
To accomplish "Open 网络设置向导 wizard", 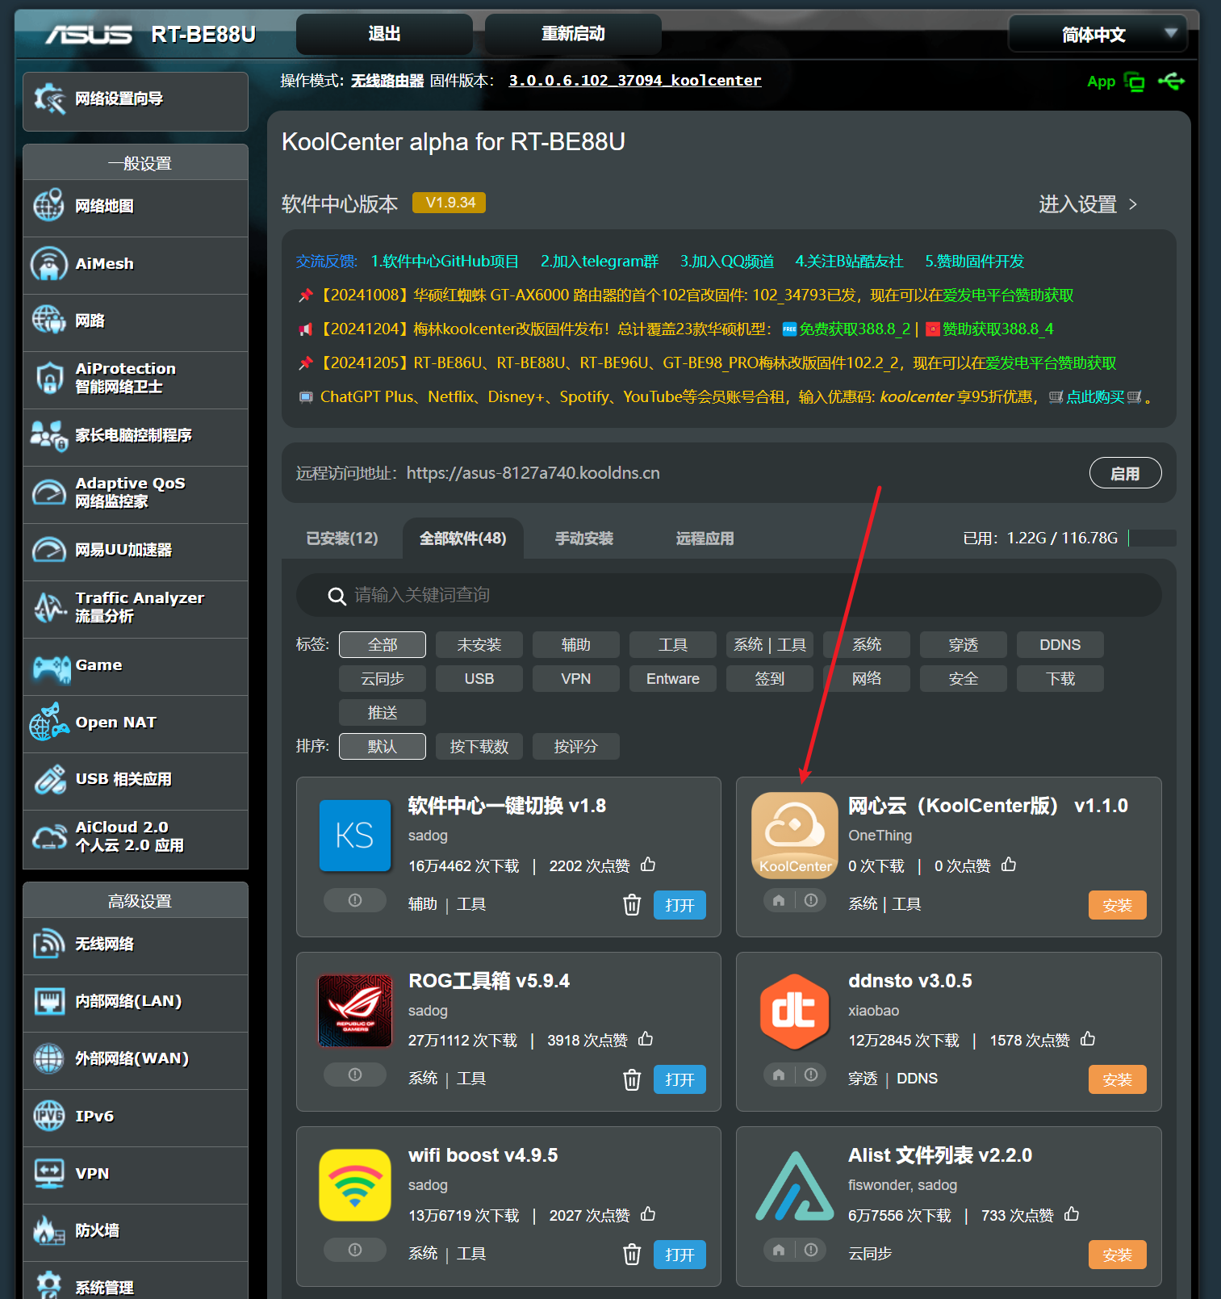I will tap(136, 101).
